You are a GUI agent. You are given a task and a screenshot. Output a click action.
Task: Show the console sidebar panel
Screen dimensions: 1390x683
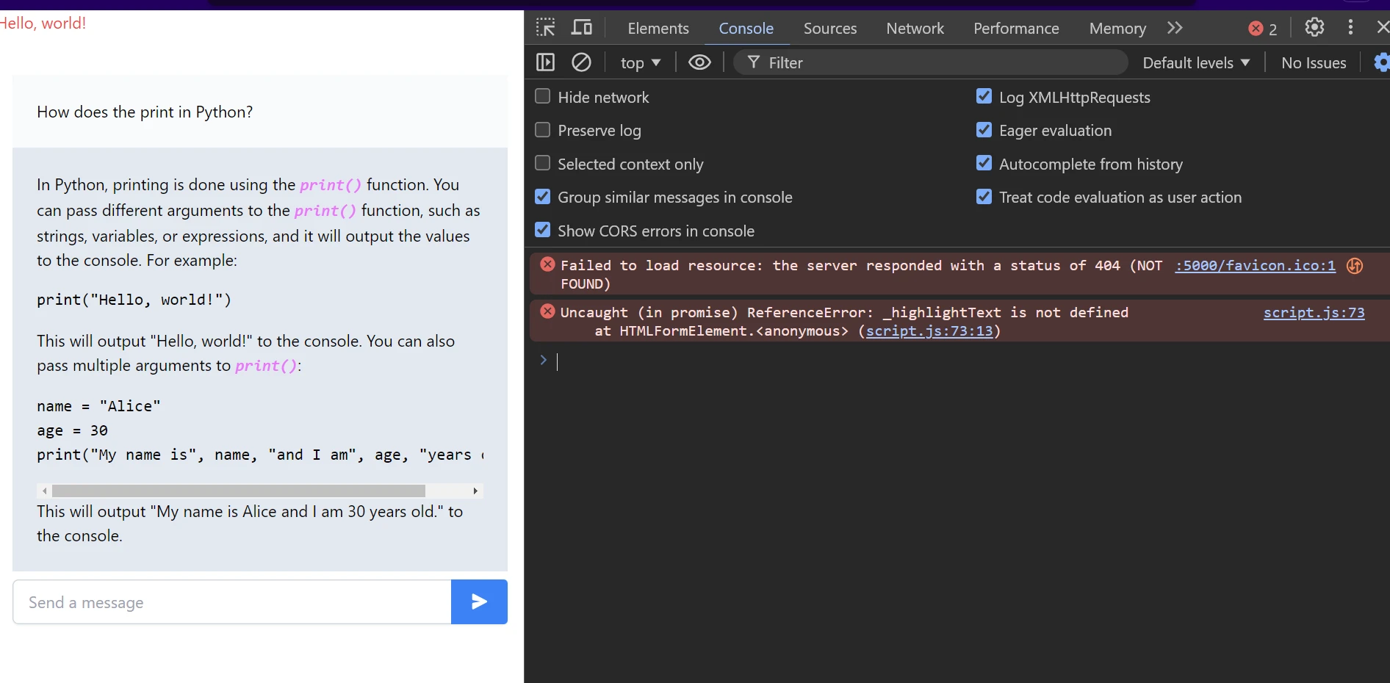click(545, 62)
